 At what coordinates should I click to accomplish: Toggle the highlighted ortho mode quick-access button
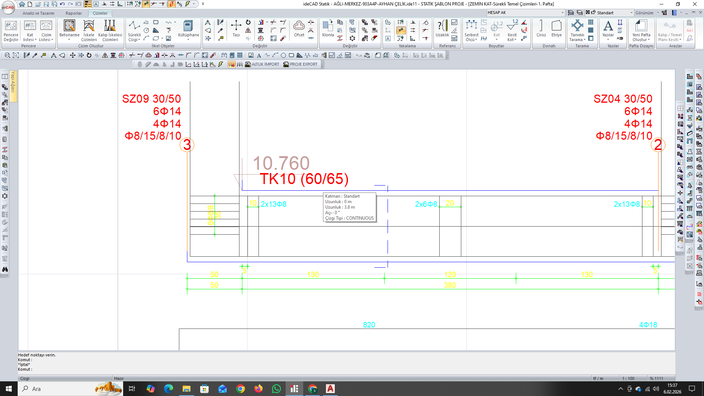click(172, 4)
